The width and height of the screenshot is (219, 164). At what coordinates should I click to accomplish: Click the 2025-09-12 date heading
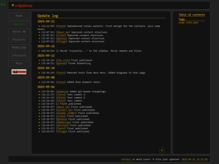46,55
